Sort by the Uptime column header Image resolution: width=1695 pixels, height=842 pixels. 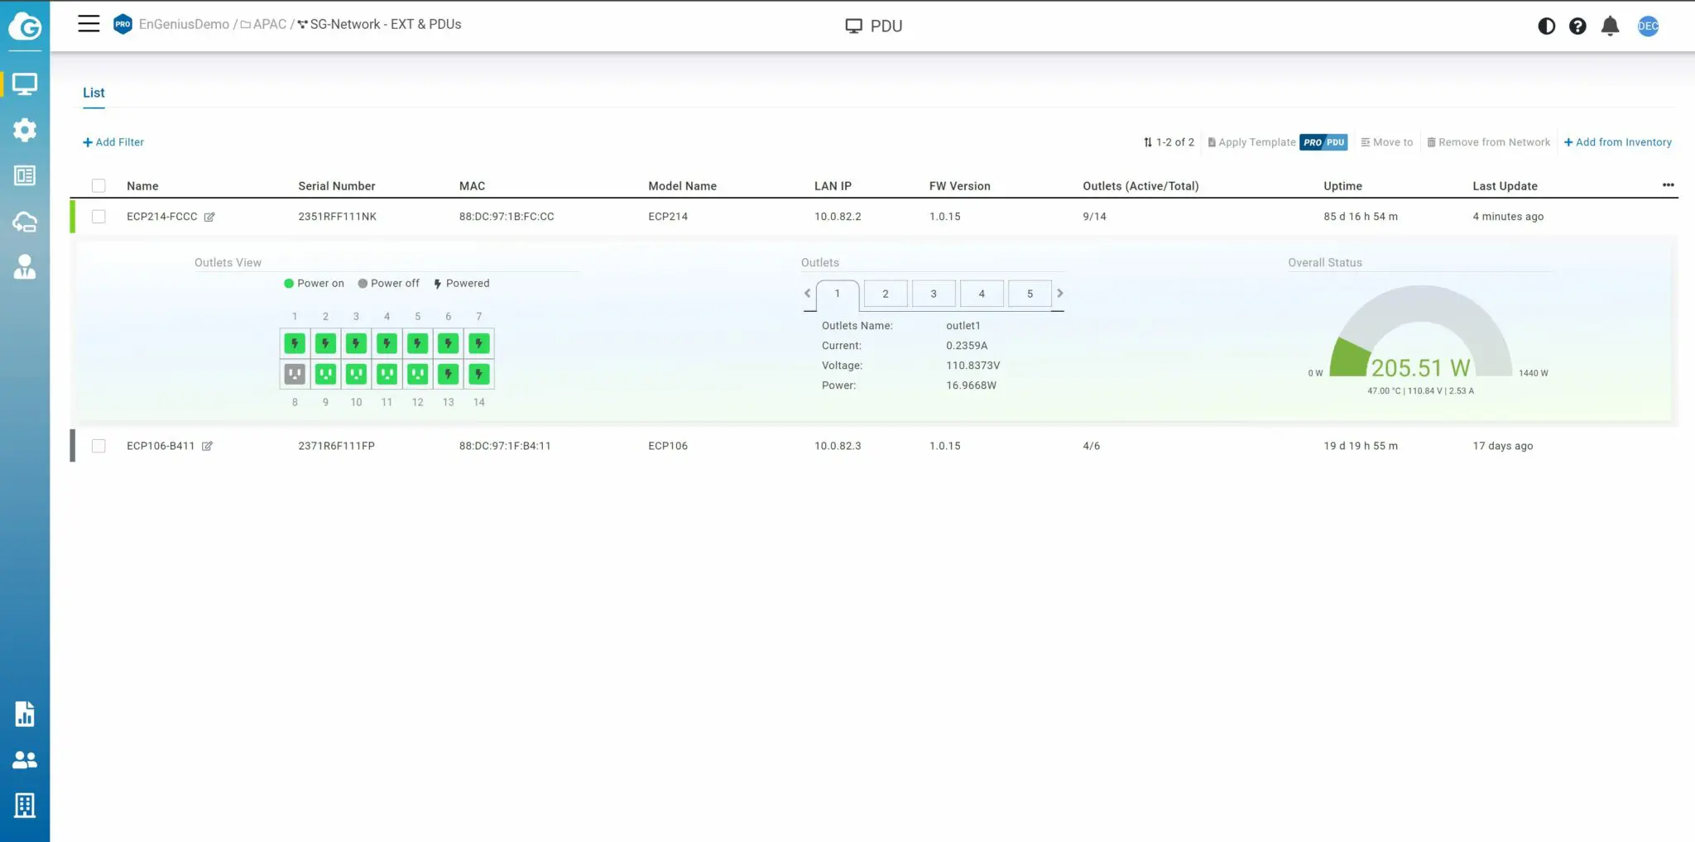(x=1342, y=186)
